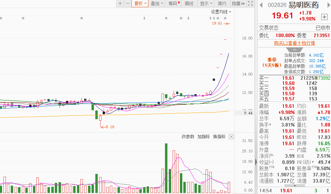Screen dimensions: 331x194
Task: Click 最高封单额 value 10.365亿
Action: pos(317,66)
